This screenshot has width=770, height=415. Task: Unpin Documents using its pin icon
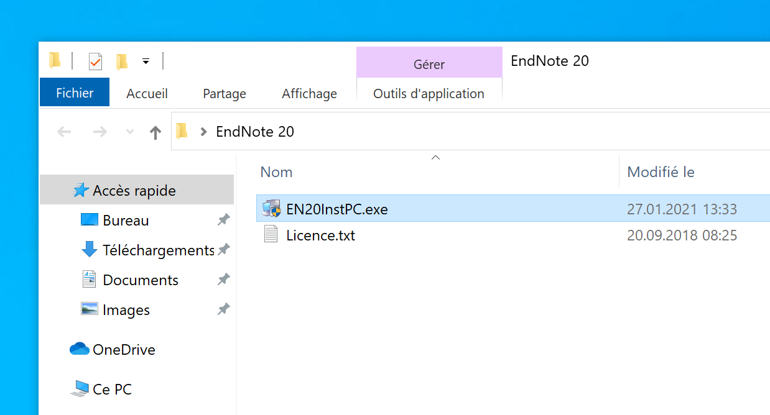[x=223, y=280]
